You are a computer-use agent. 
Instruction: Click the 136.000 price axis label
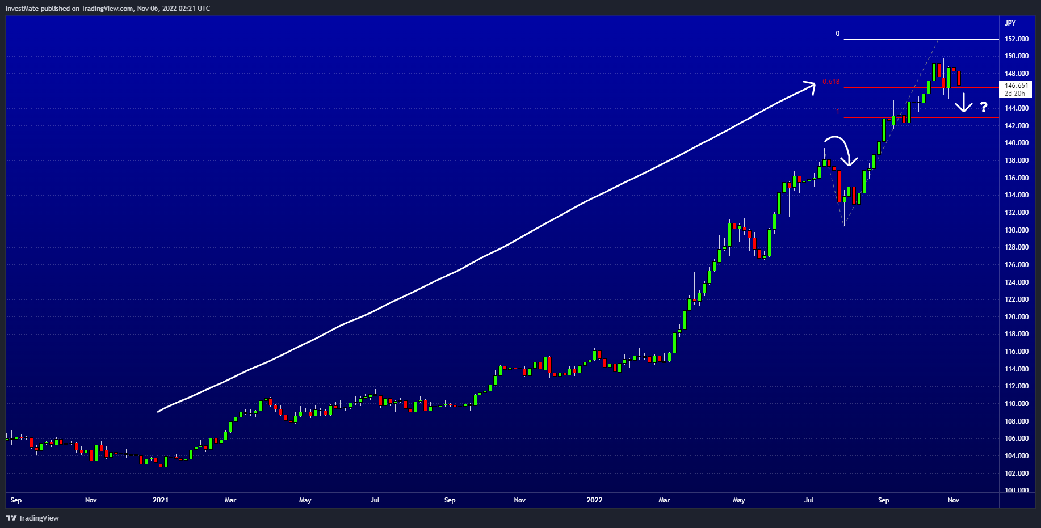coord(1017,178)
